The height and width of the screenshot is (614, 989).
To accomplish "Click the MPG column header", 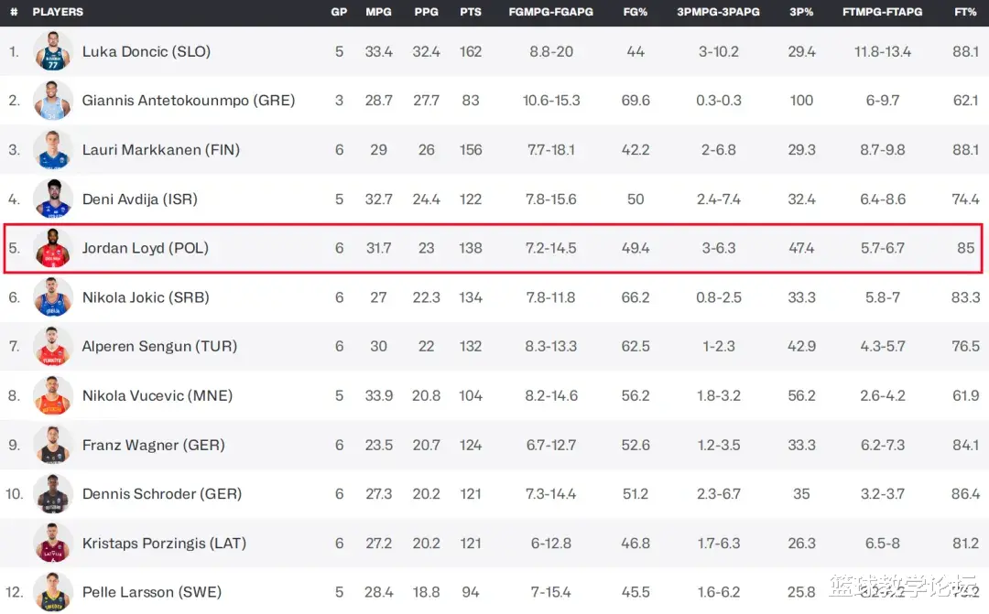I will (x=378, y=12).
